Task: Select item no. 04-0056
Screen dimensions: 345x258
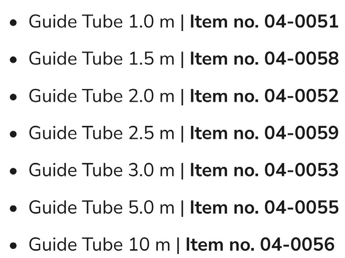Action: tap(260, 245)
